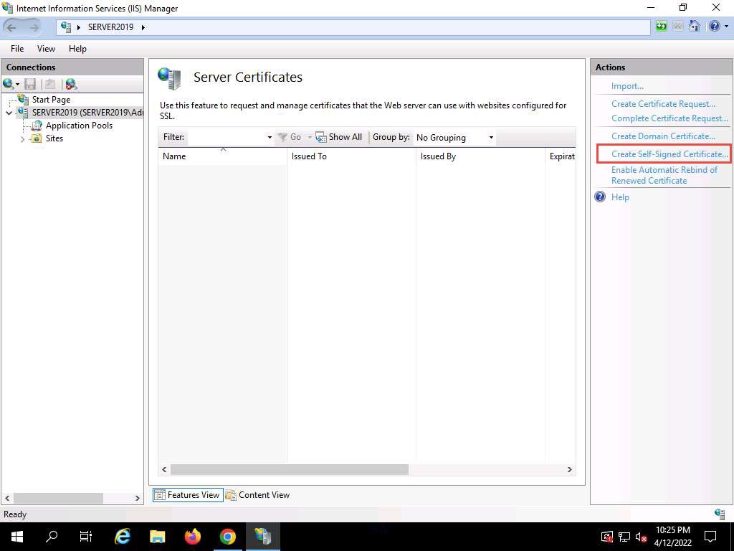This screenshot has width=734, height=551.
Task: Open the Group by No Grouping dropdown
Action: pyautogui.click(x=454, y=137)
